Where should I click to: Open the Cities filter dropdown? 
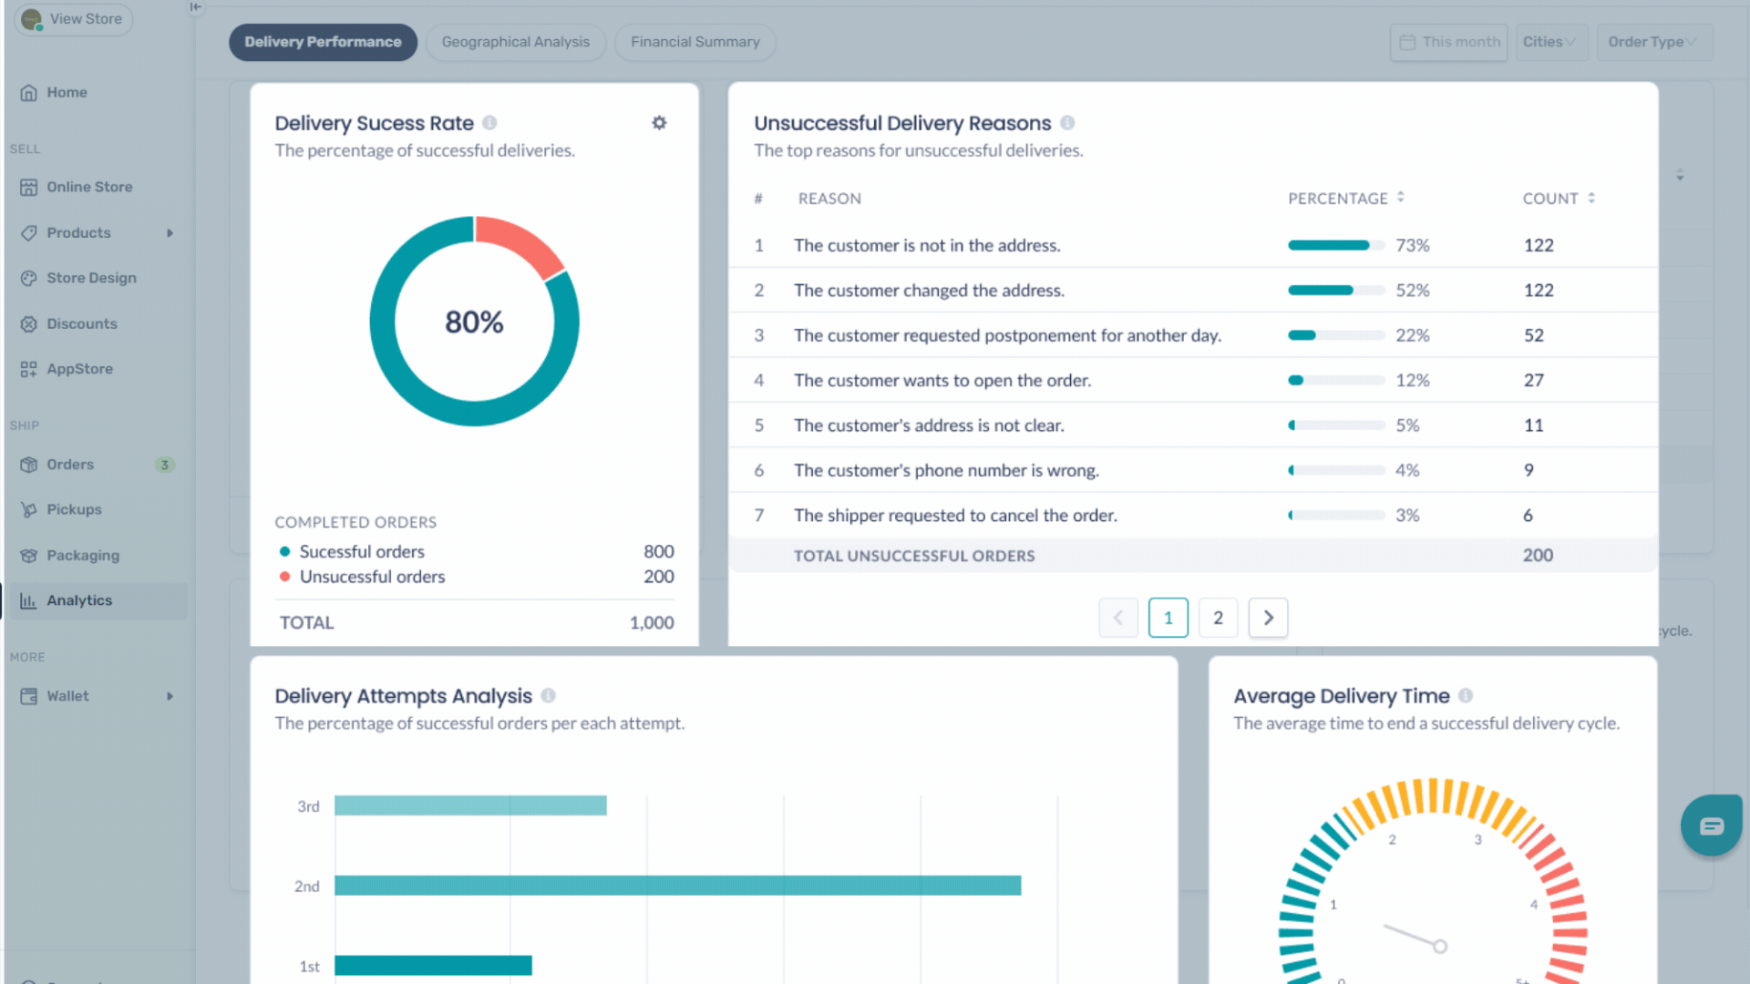click(x=1550, y=42)
